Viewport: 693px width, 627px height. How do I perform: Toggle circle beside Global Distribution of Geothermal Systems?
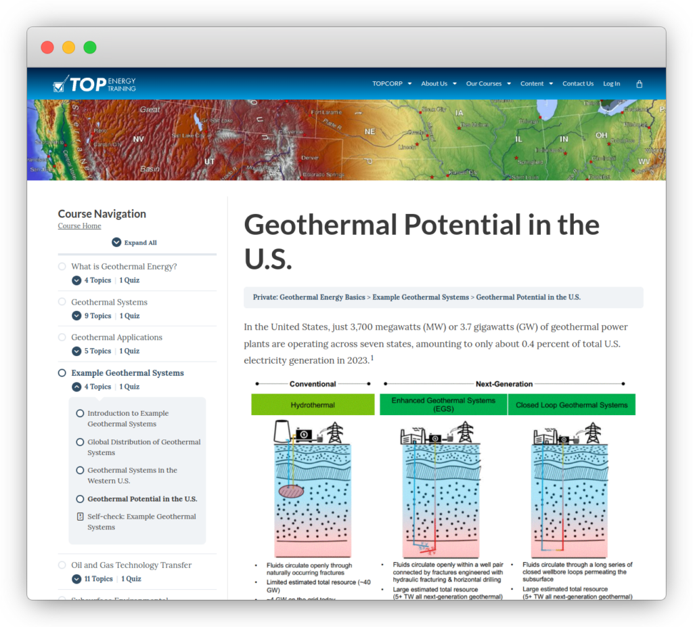[x=80, y=441]
